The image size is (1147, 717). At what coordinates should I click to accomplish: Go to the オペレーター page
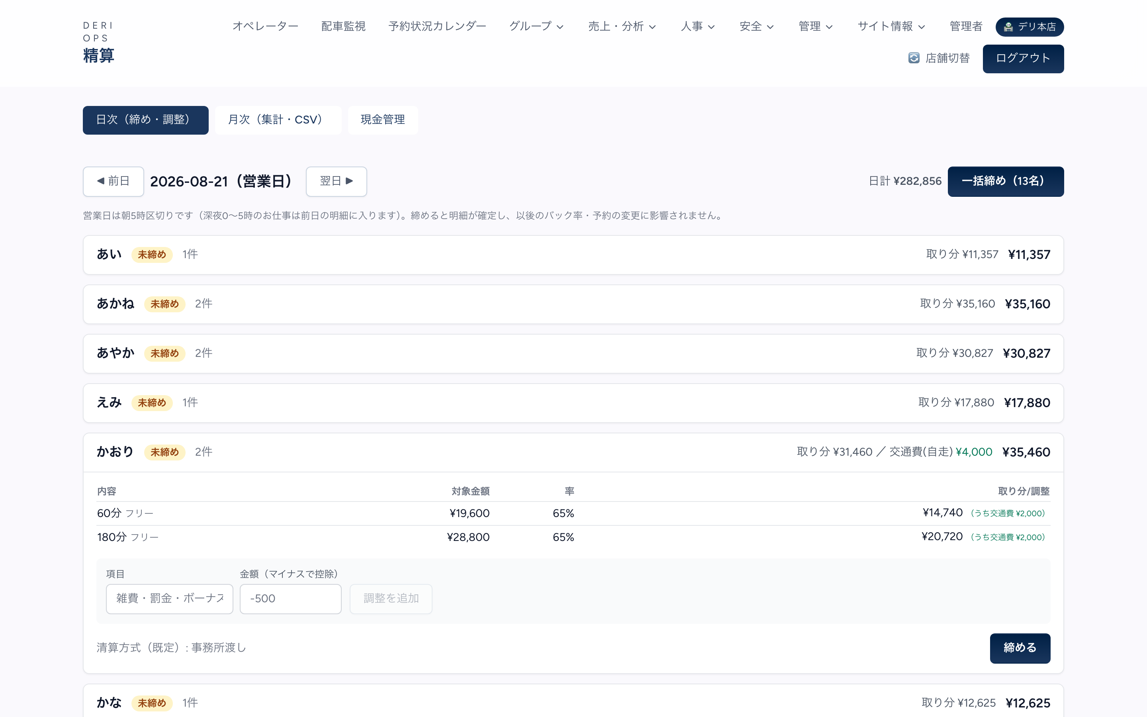[265, 27]
